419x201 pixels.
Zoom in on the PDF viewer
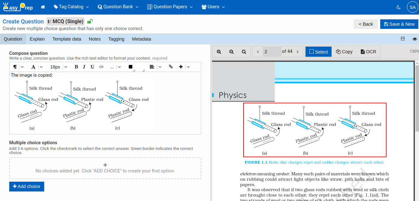coord(219,52)
